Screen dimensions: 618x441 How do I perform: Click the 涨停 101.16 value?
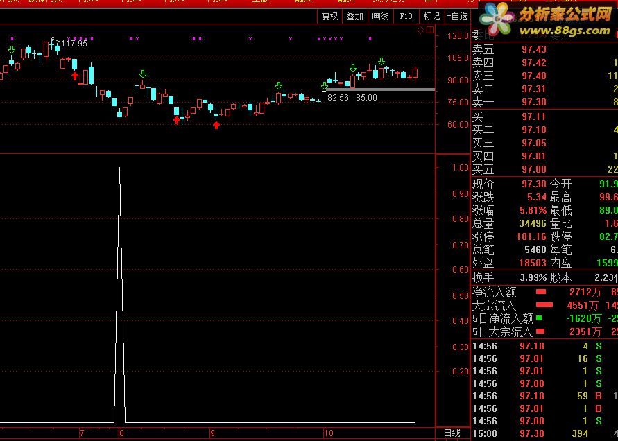click(531, 237)
